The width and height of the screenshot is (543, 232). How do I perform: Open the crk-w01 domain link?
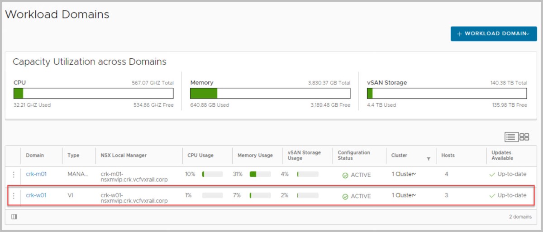(x=36, y=195)
